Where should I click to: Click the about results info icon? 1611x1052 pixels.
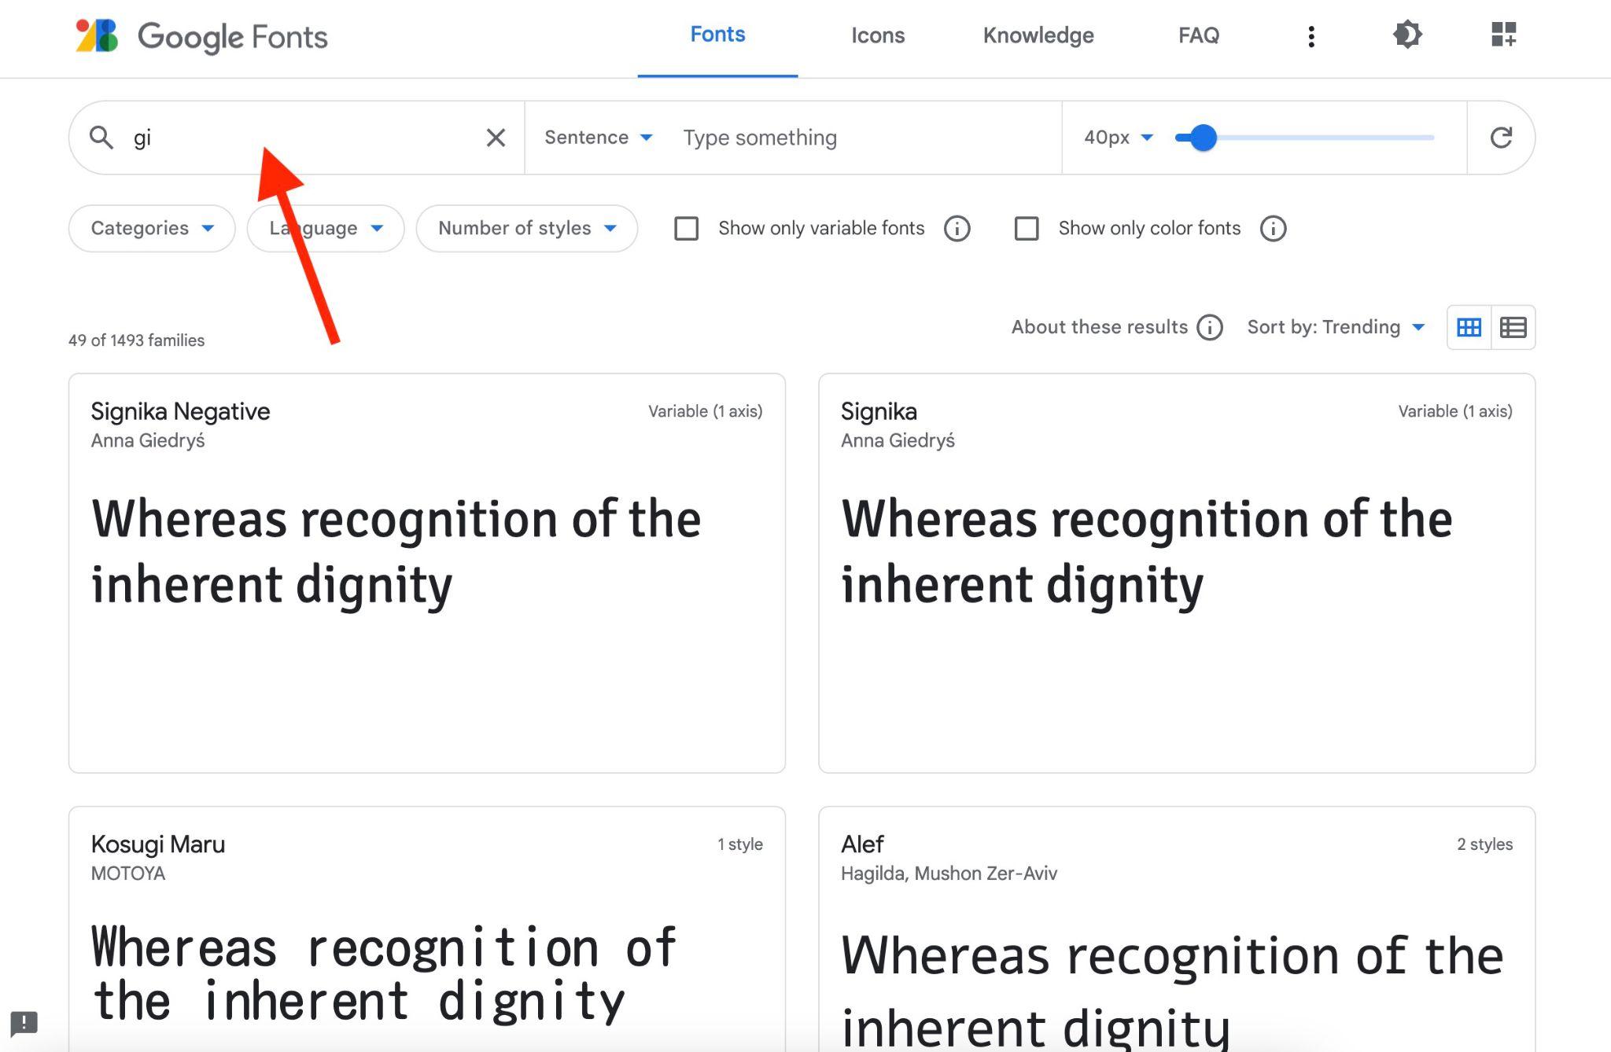(1211, 326)
